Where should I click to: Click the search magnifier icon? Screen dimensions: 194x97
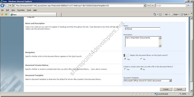[x=188, y=5]
